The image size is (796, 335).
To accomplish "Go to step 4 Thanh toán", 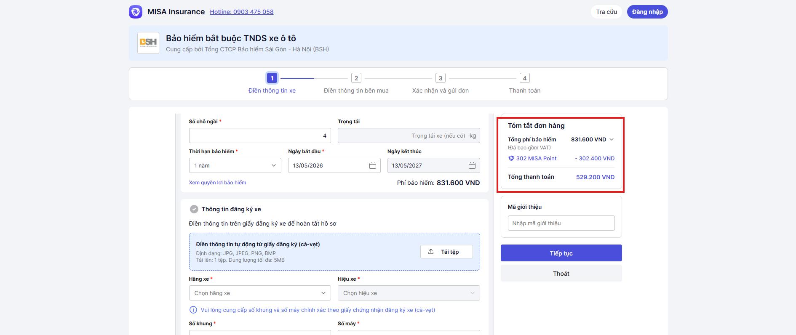I will click(x=525, y=83).
